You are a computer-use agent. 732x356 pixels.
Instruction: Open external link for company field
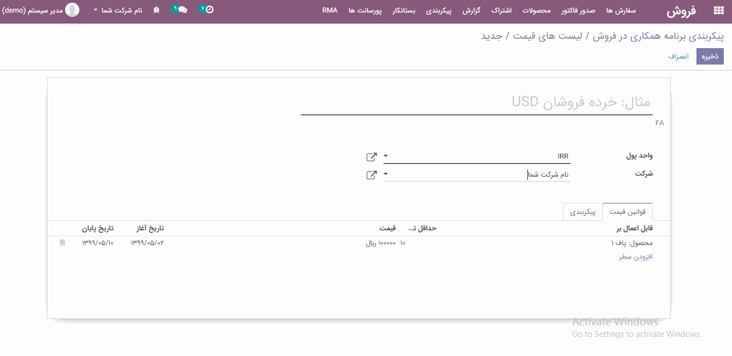coord(371,175)
